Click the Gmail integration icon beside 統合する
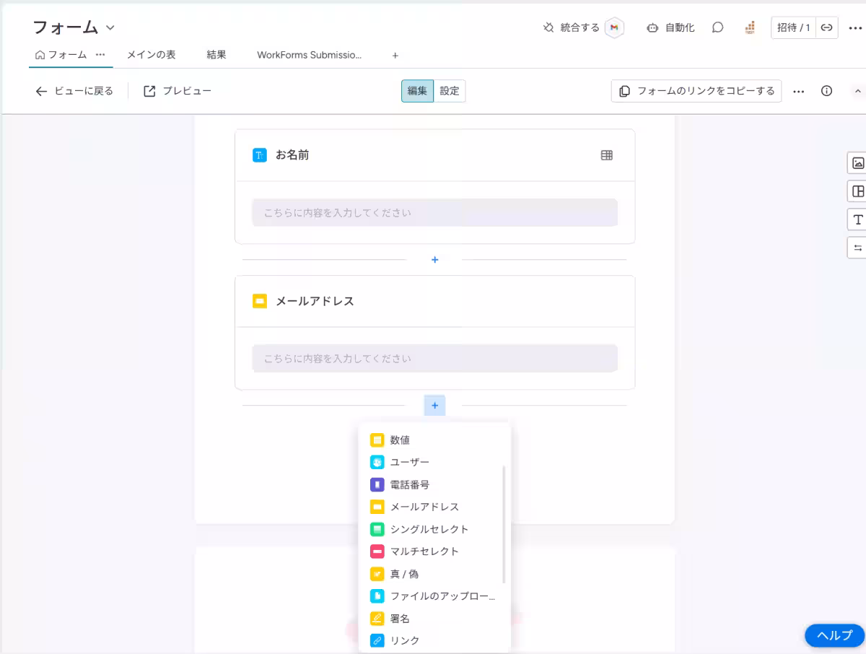The width and height of the screenshot is (866, 654). (x=614, y=27)
